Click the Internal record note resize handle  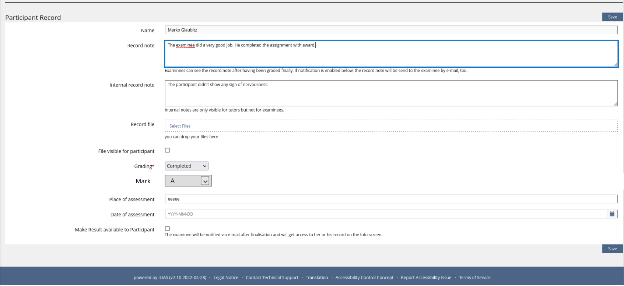pos(615,104)
